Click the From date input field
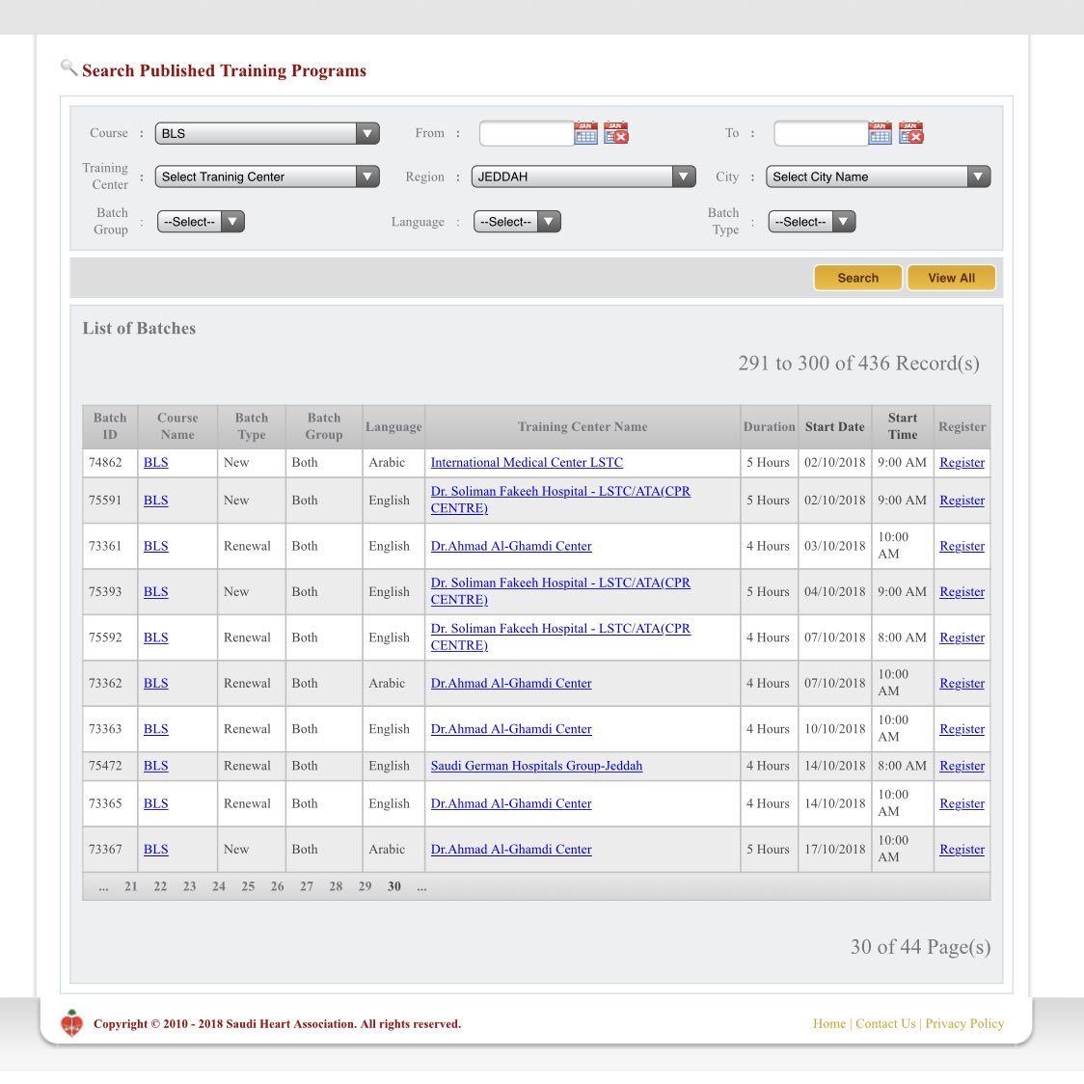Viewport: 1084px width, 1084px height. [x=527, y=133]
